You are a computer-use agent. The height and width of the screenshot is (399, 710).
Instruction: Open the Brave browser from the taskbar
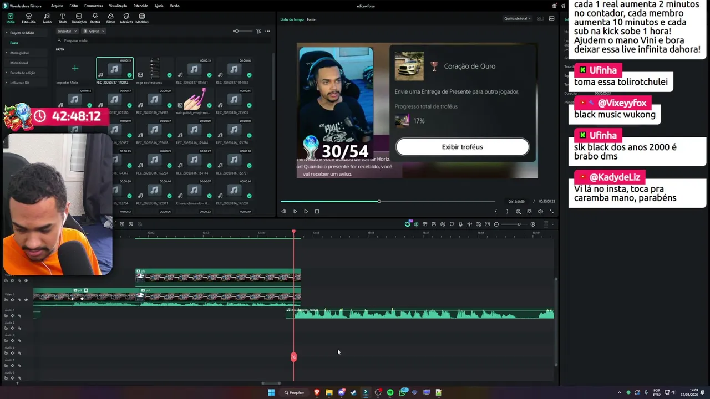click(317, 392)
